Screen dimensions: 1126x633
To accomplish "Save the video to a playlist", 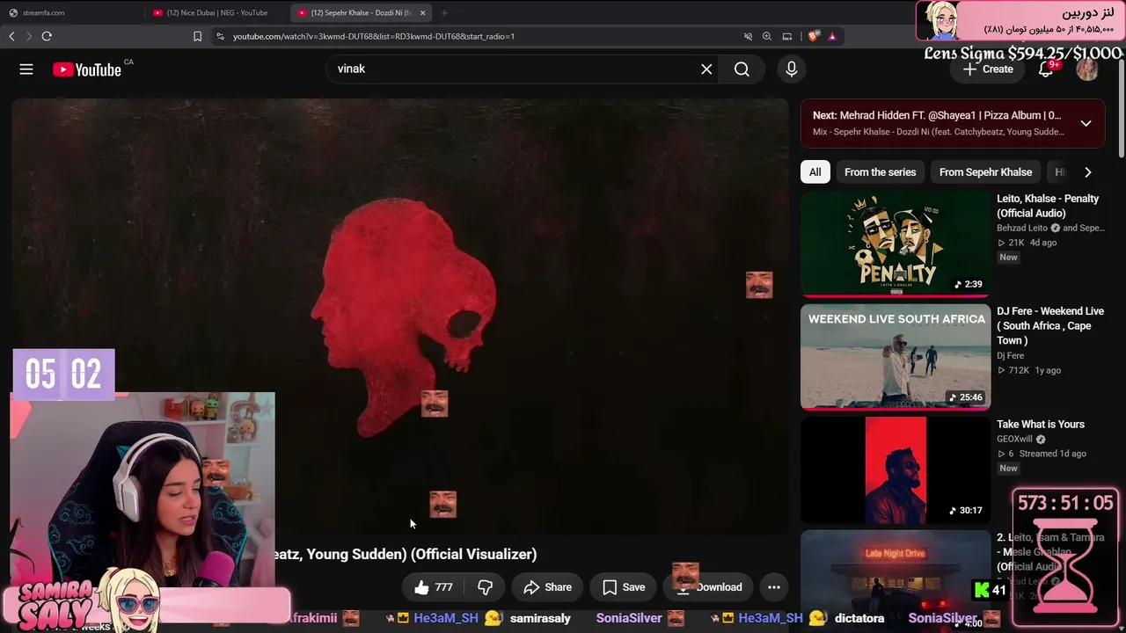I will pyautogui.click(x=624, y=587).
